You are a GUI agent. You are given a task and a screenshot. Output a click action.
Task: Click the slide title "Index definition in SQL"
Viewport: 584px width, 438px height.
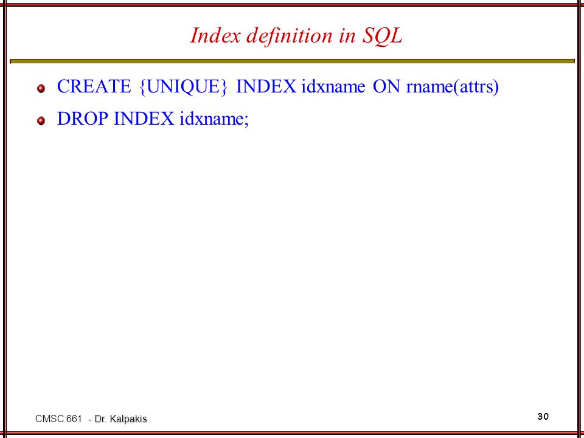click(x=296, y=36)
